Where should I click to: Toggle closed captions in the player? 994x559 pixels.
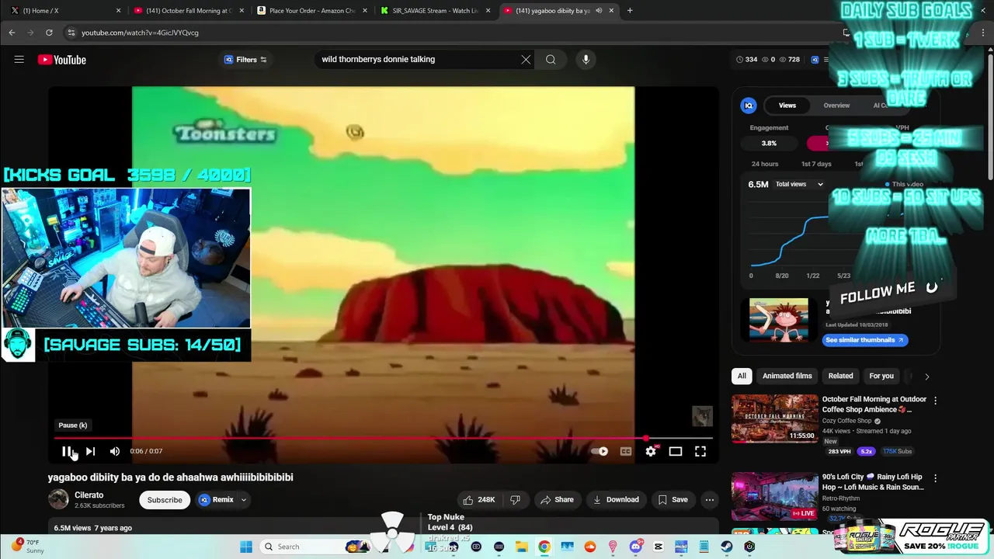tap(626, 451)
